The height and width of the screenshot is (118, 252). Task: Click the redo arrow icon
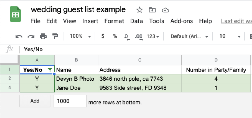tap(31, 36)
